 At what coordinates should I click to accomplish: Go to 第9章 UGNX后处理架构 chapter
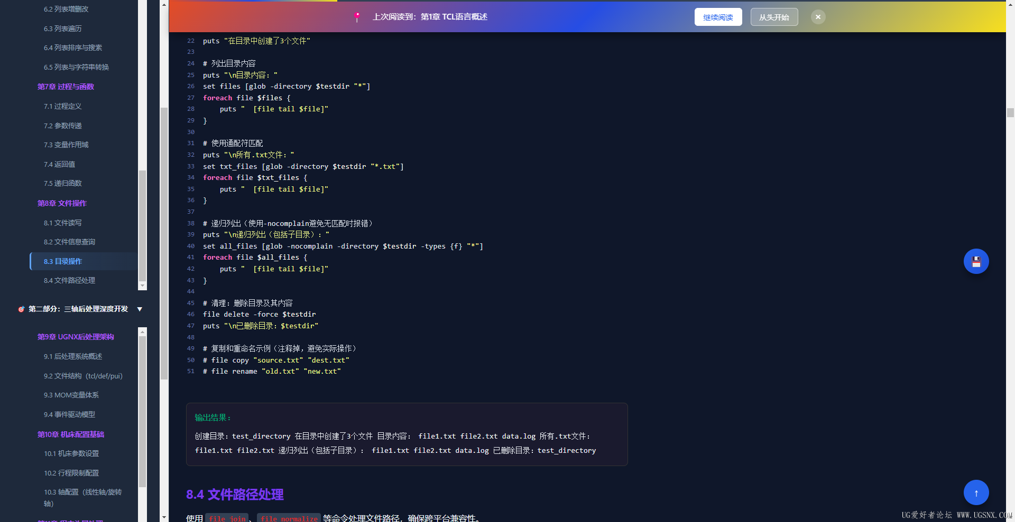[76, 337]
